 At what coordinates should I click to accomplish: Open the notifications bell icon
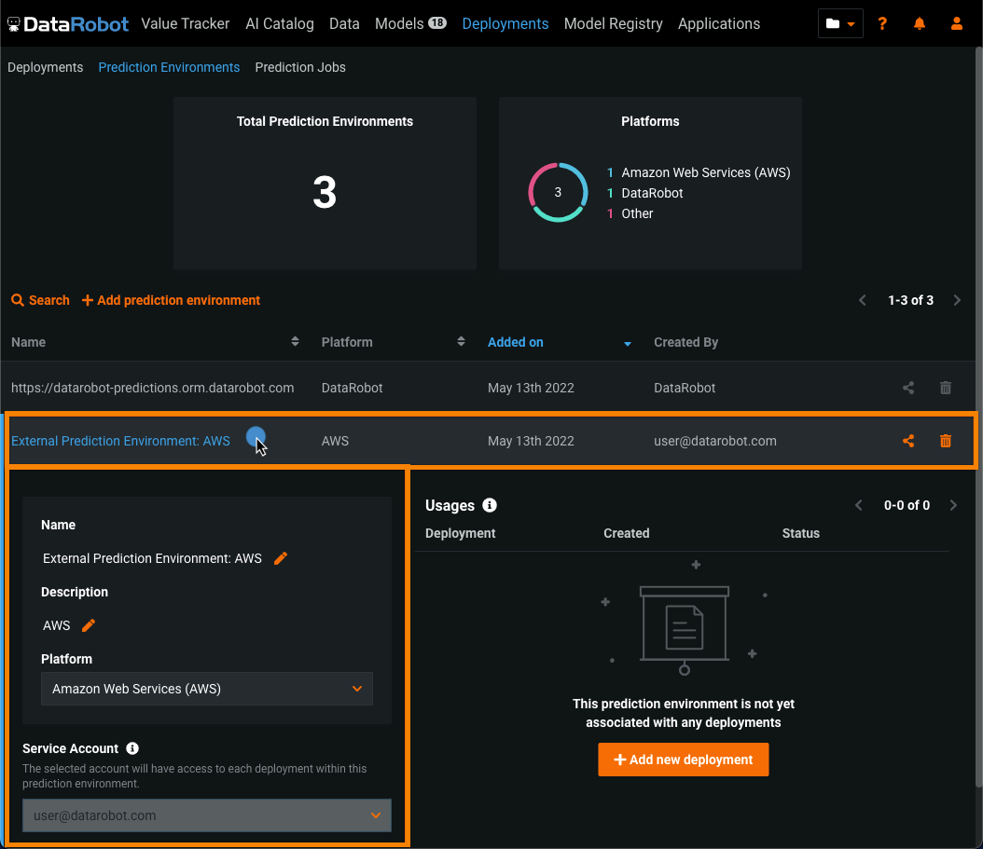tap(920, 23)
